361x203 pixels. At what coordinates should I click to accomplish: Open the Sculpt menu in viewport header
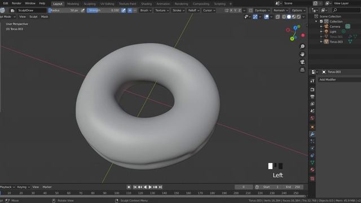[x=33, y=17]
